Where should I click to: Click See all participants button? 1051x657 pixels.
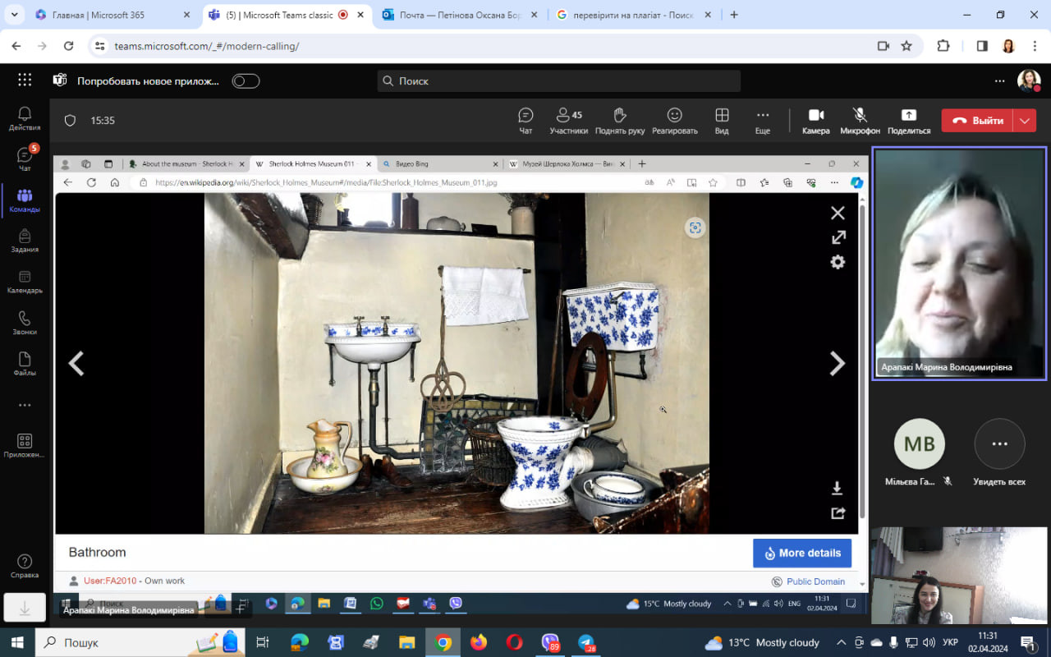[x=999, y=450]
